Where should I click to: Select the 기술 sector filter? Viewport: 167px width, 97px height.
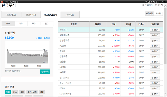tap(15, 92)
